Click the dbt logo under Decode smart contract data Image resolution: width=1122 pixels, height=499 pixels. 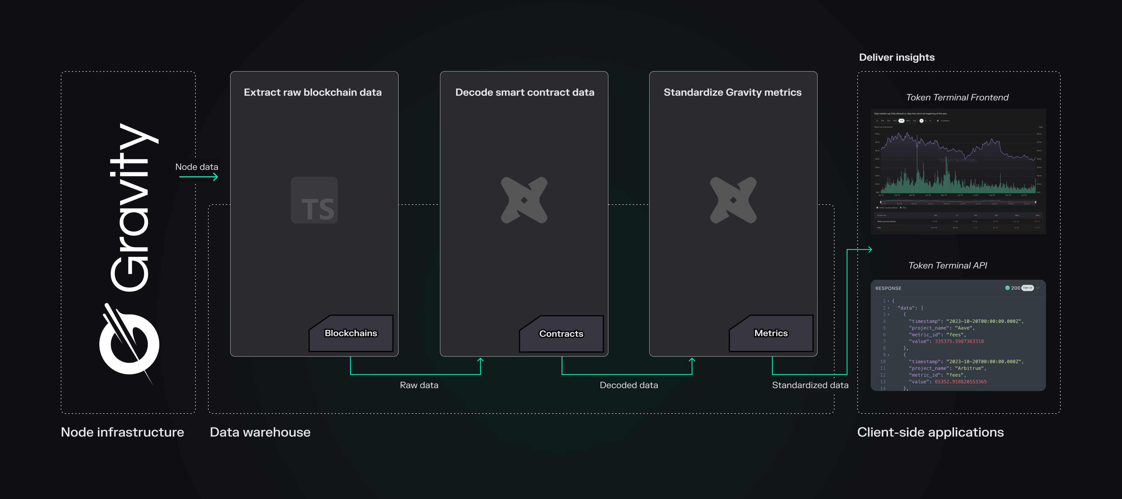524,200
